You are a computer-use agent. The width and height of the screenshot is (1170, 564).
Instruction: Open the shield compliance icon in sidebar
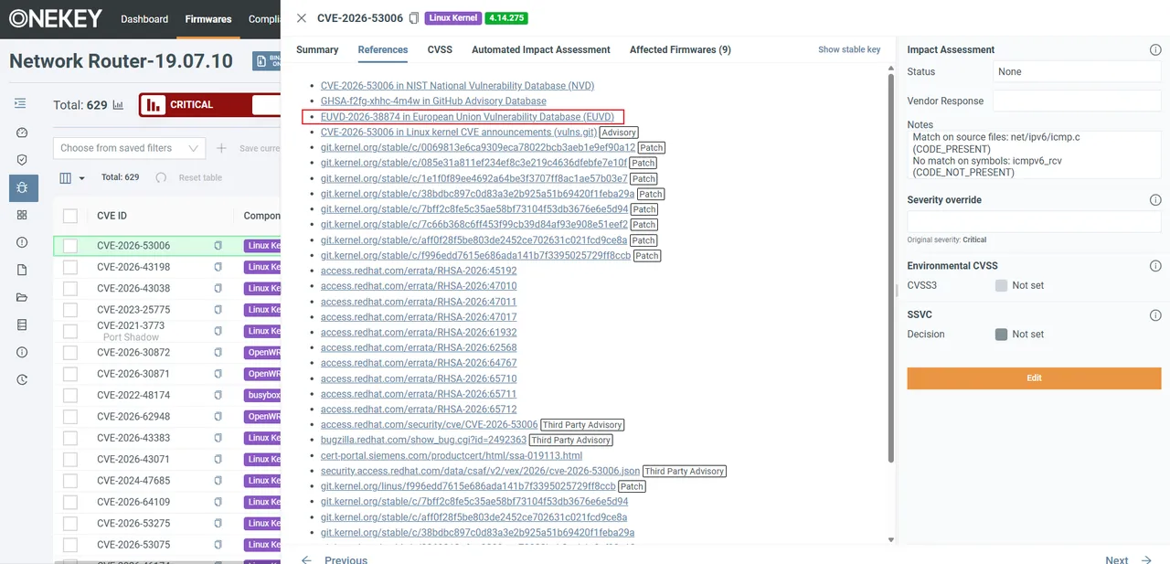pyautogui.click(x=22, y=160)
